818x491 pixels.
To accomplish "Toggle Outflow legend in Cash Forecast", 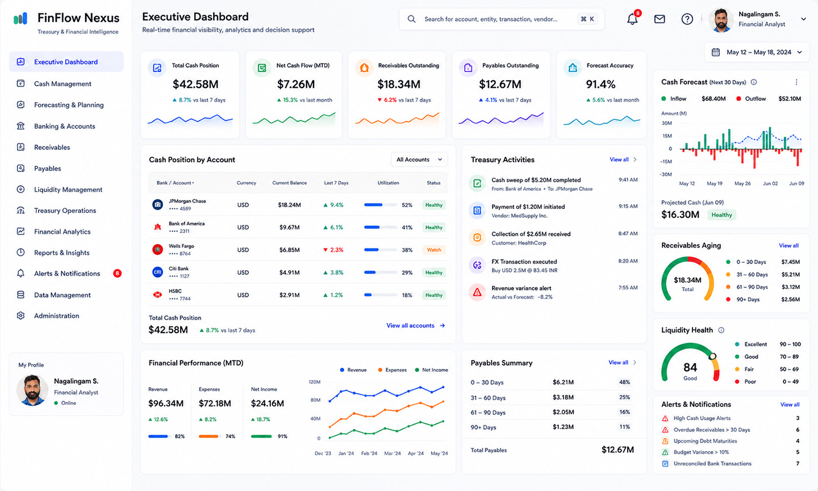I will [x=752, y=99].
